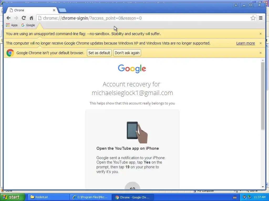269x201 pixels.
Task: Click the Chrome logo in infobar
Action: pos(10,53)
